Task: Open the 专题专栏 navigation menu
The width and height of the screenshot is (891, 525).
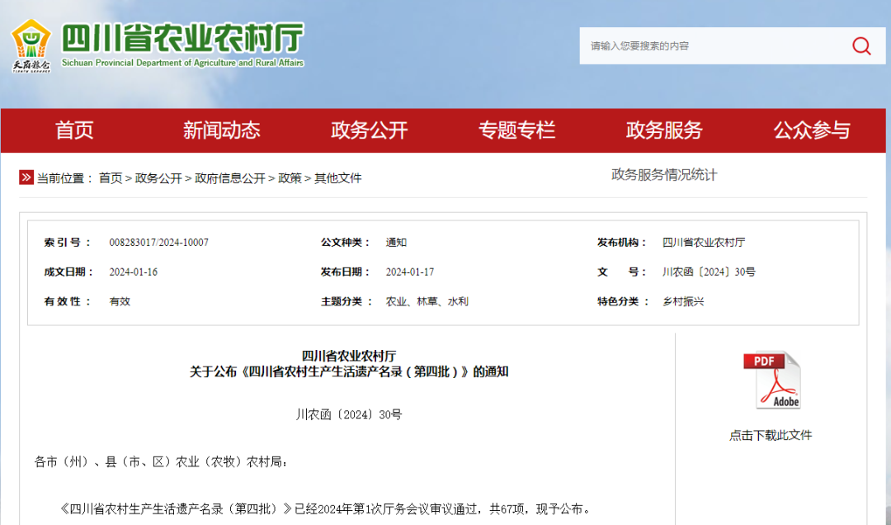Action: pos(516,130)
